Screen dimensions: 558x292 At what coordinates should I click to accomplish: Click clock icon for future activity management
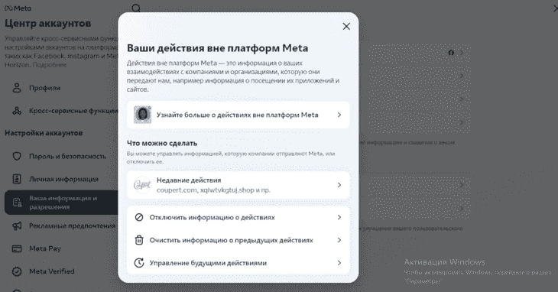pyautogui.click(x=139, y=263)
